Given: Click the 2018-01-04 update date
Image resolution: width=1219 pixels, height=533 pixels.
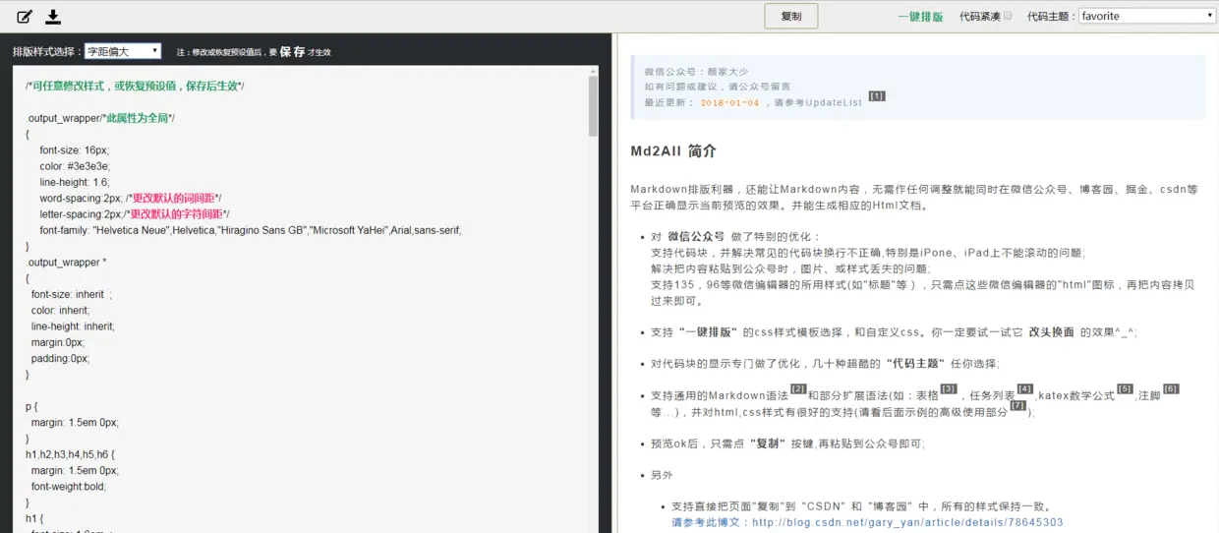Looking at the screenshot, I should 729,102.
